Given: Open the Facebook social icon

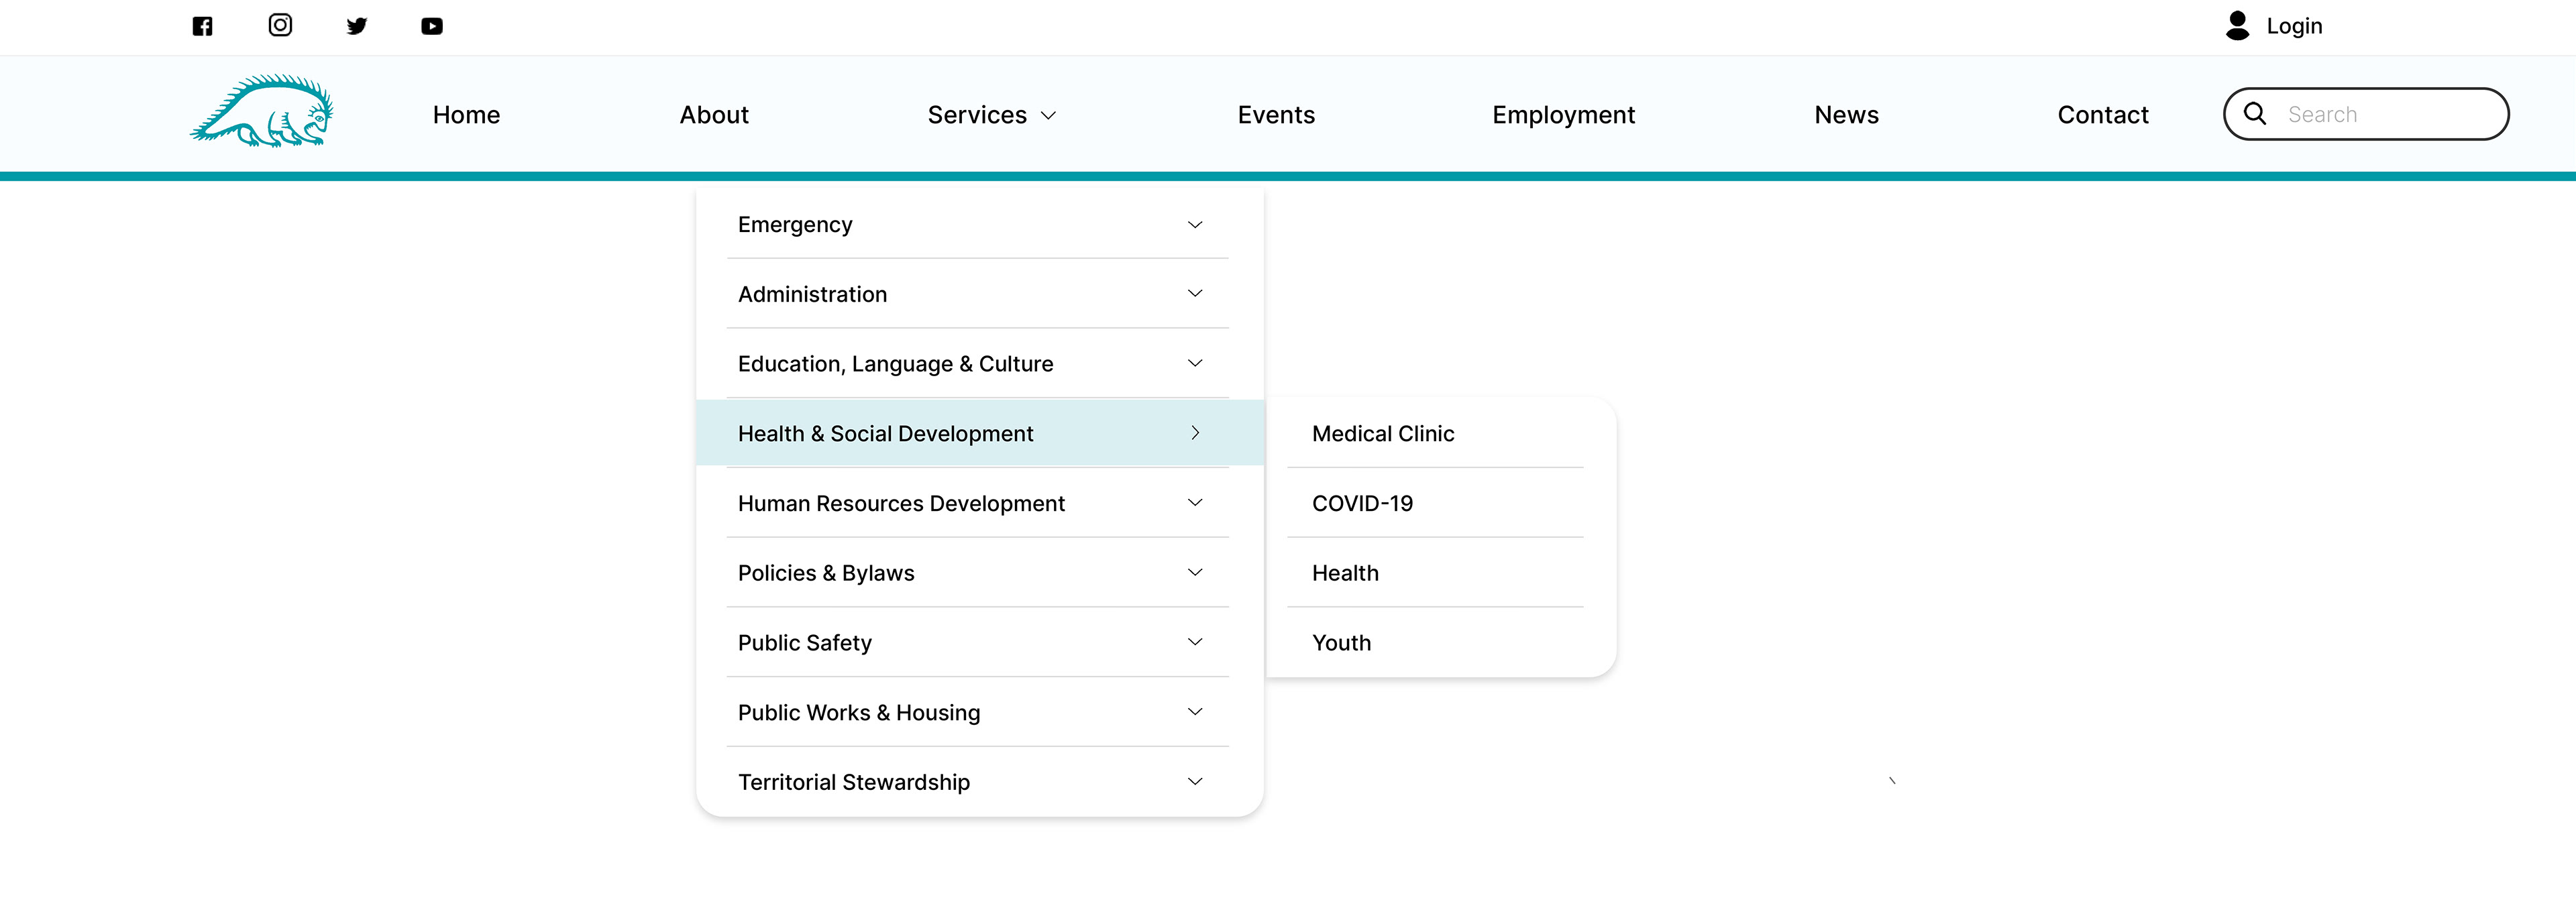Looking at the screenshot, I should [202, 26].
